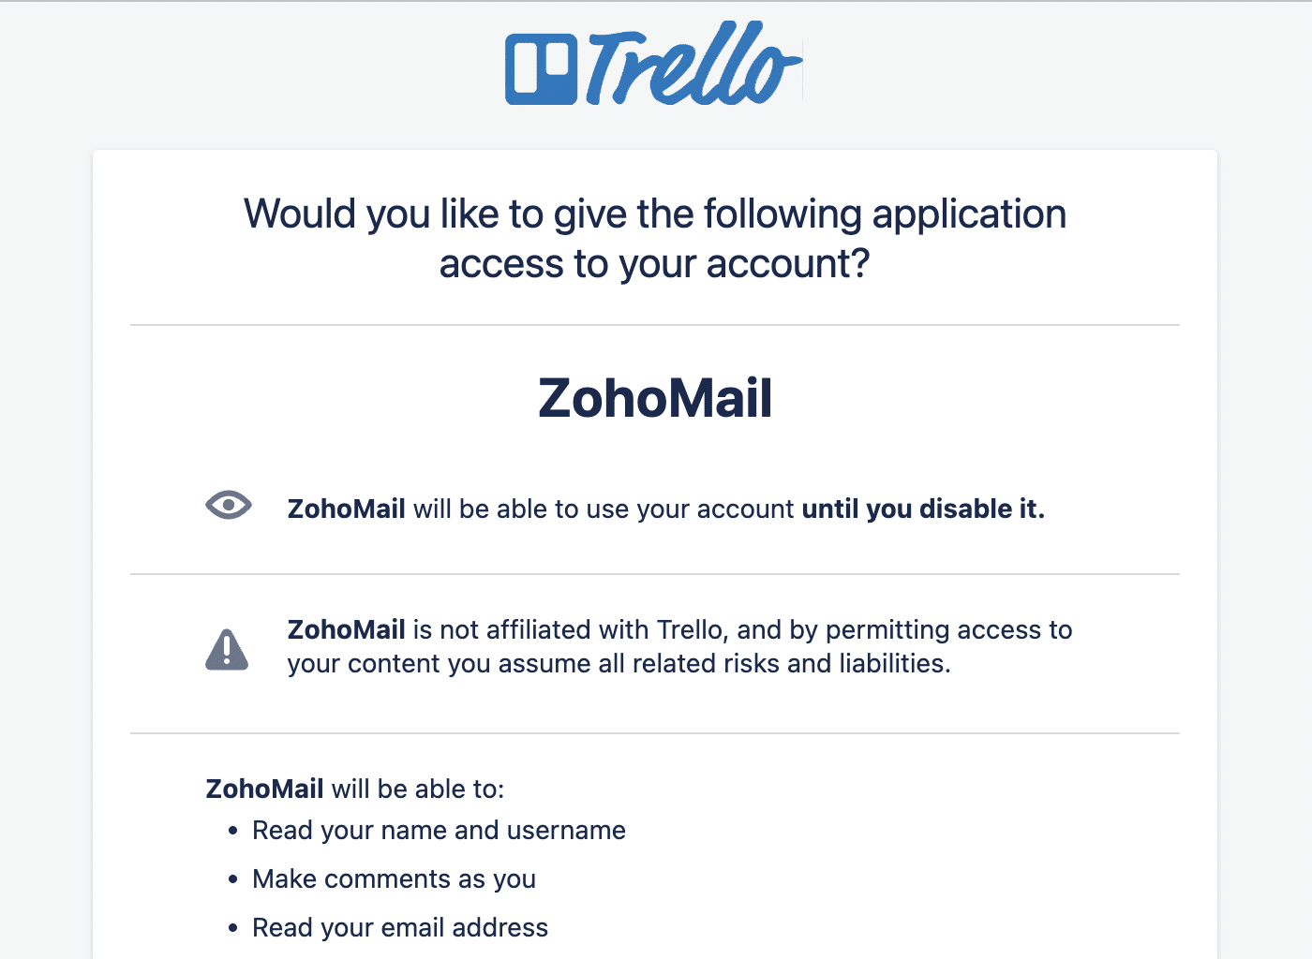This screenshot has height=959, width=1312.
Task: Click bullet before 'Read your name and username'
Action: (233, 831)
